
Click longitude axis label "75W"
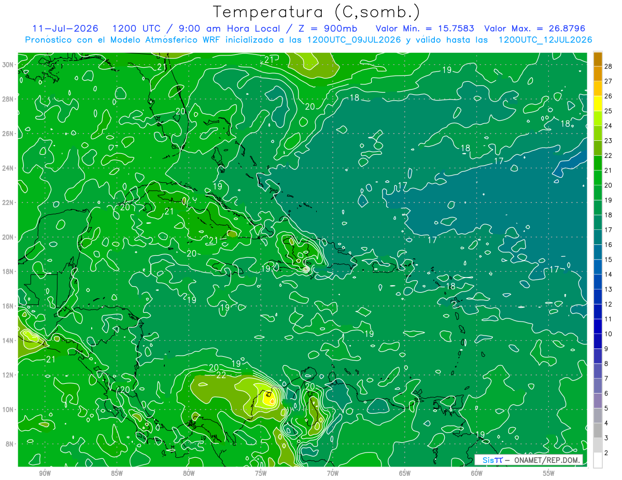tap(261, 473)
